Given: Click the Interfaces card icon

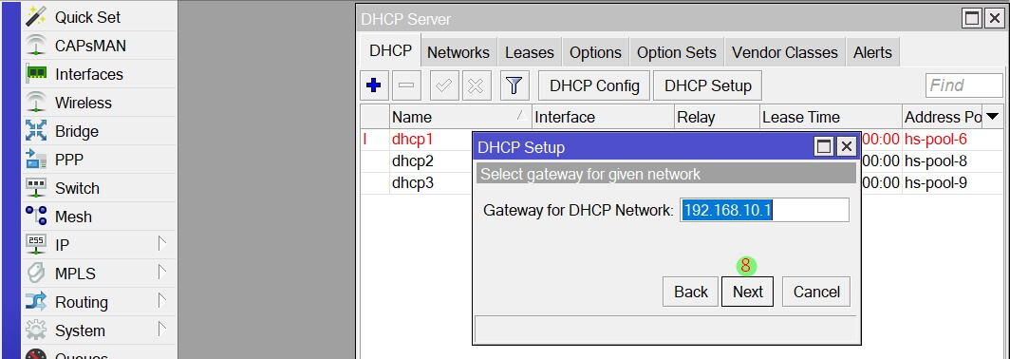Looking at the screenshot, I should tap(36, 74).
